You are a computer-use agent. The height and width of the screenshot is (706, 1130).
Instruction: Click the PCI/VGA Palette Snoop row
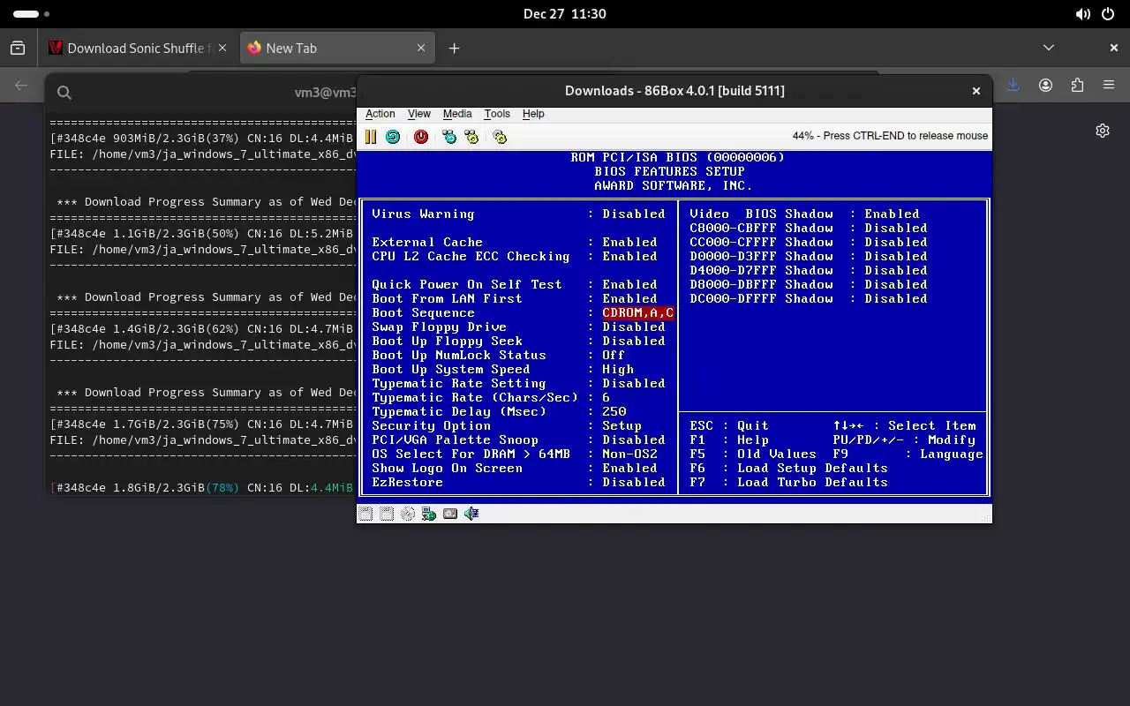pos(519,440)
